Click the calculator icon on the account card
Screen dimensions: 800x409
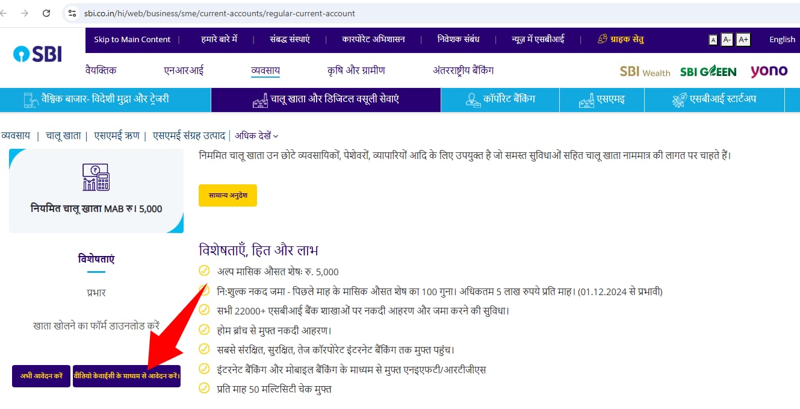96,178
